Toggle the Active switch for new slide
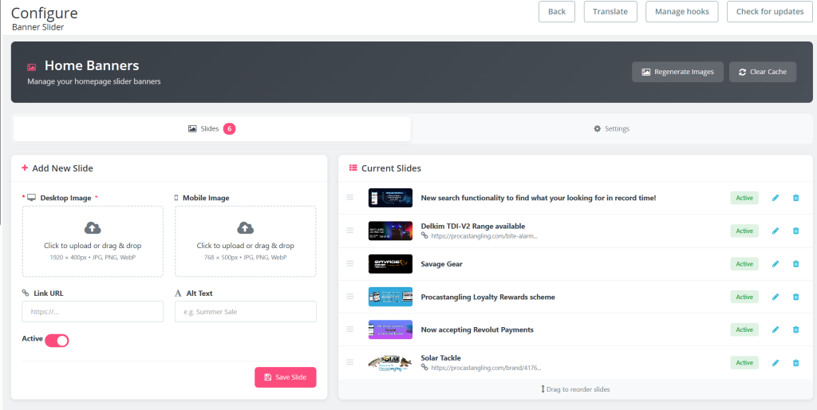 [x=57, y=341]
